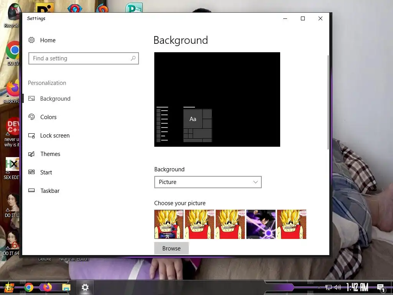The height and width of the screenshot is (295, 393).
Task: Click the Background dropdown chevron arrow
Action: click(x=255, y=182)
